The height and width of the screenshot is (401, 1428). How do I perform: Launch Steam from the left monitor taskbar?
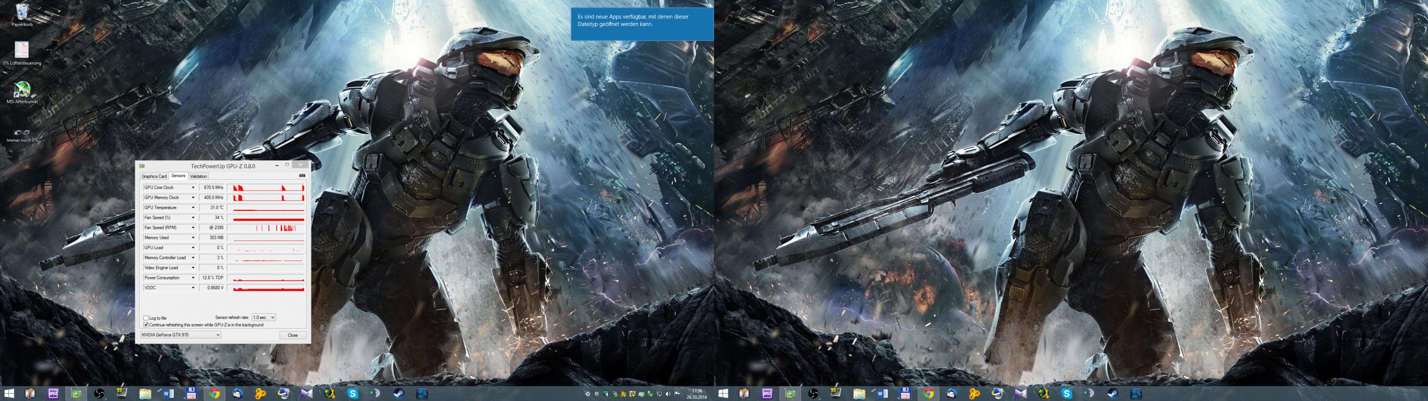coord(399,393)
